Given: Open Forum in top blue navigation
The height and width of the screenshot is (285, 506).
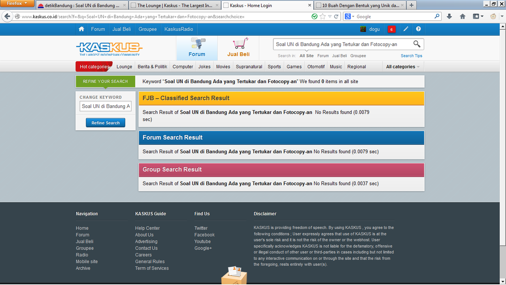Looking at the screenshot, I should [x=98, y=29].
